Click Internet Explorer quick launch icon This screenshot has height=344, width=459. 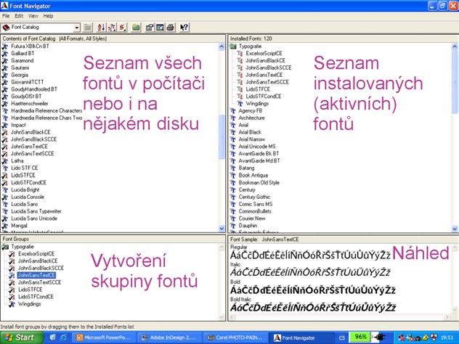point(63,337)
